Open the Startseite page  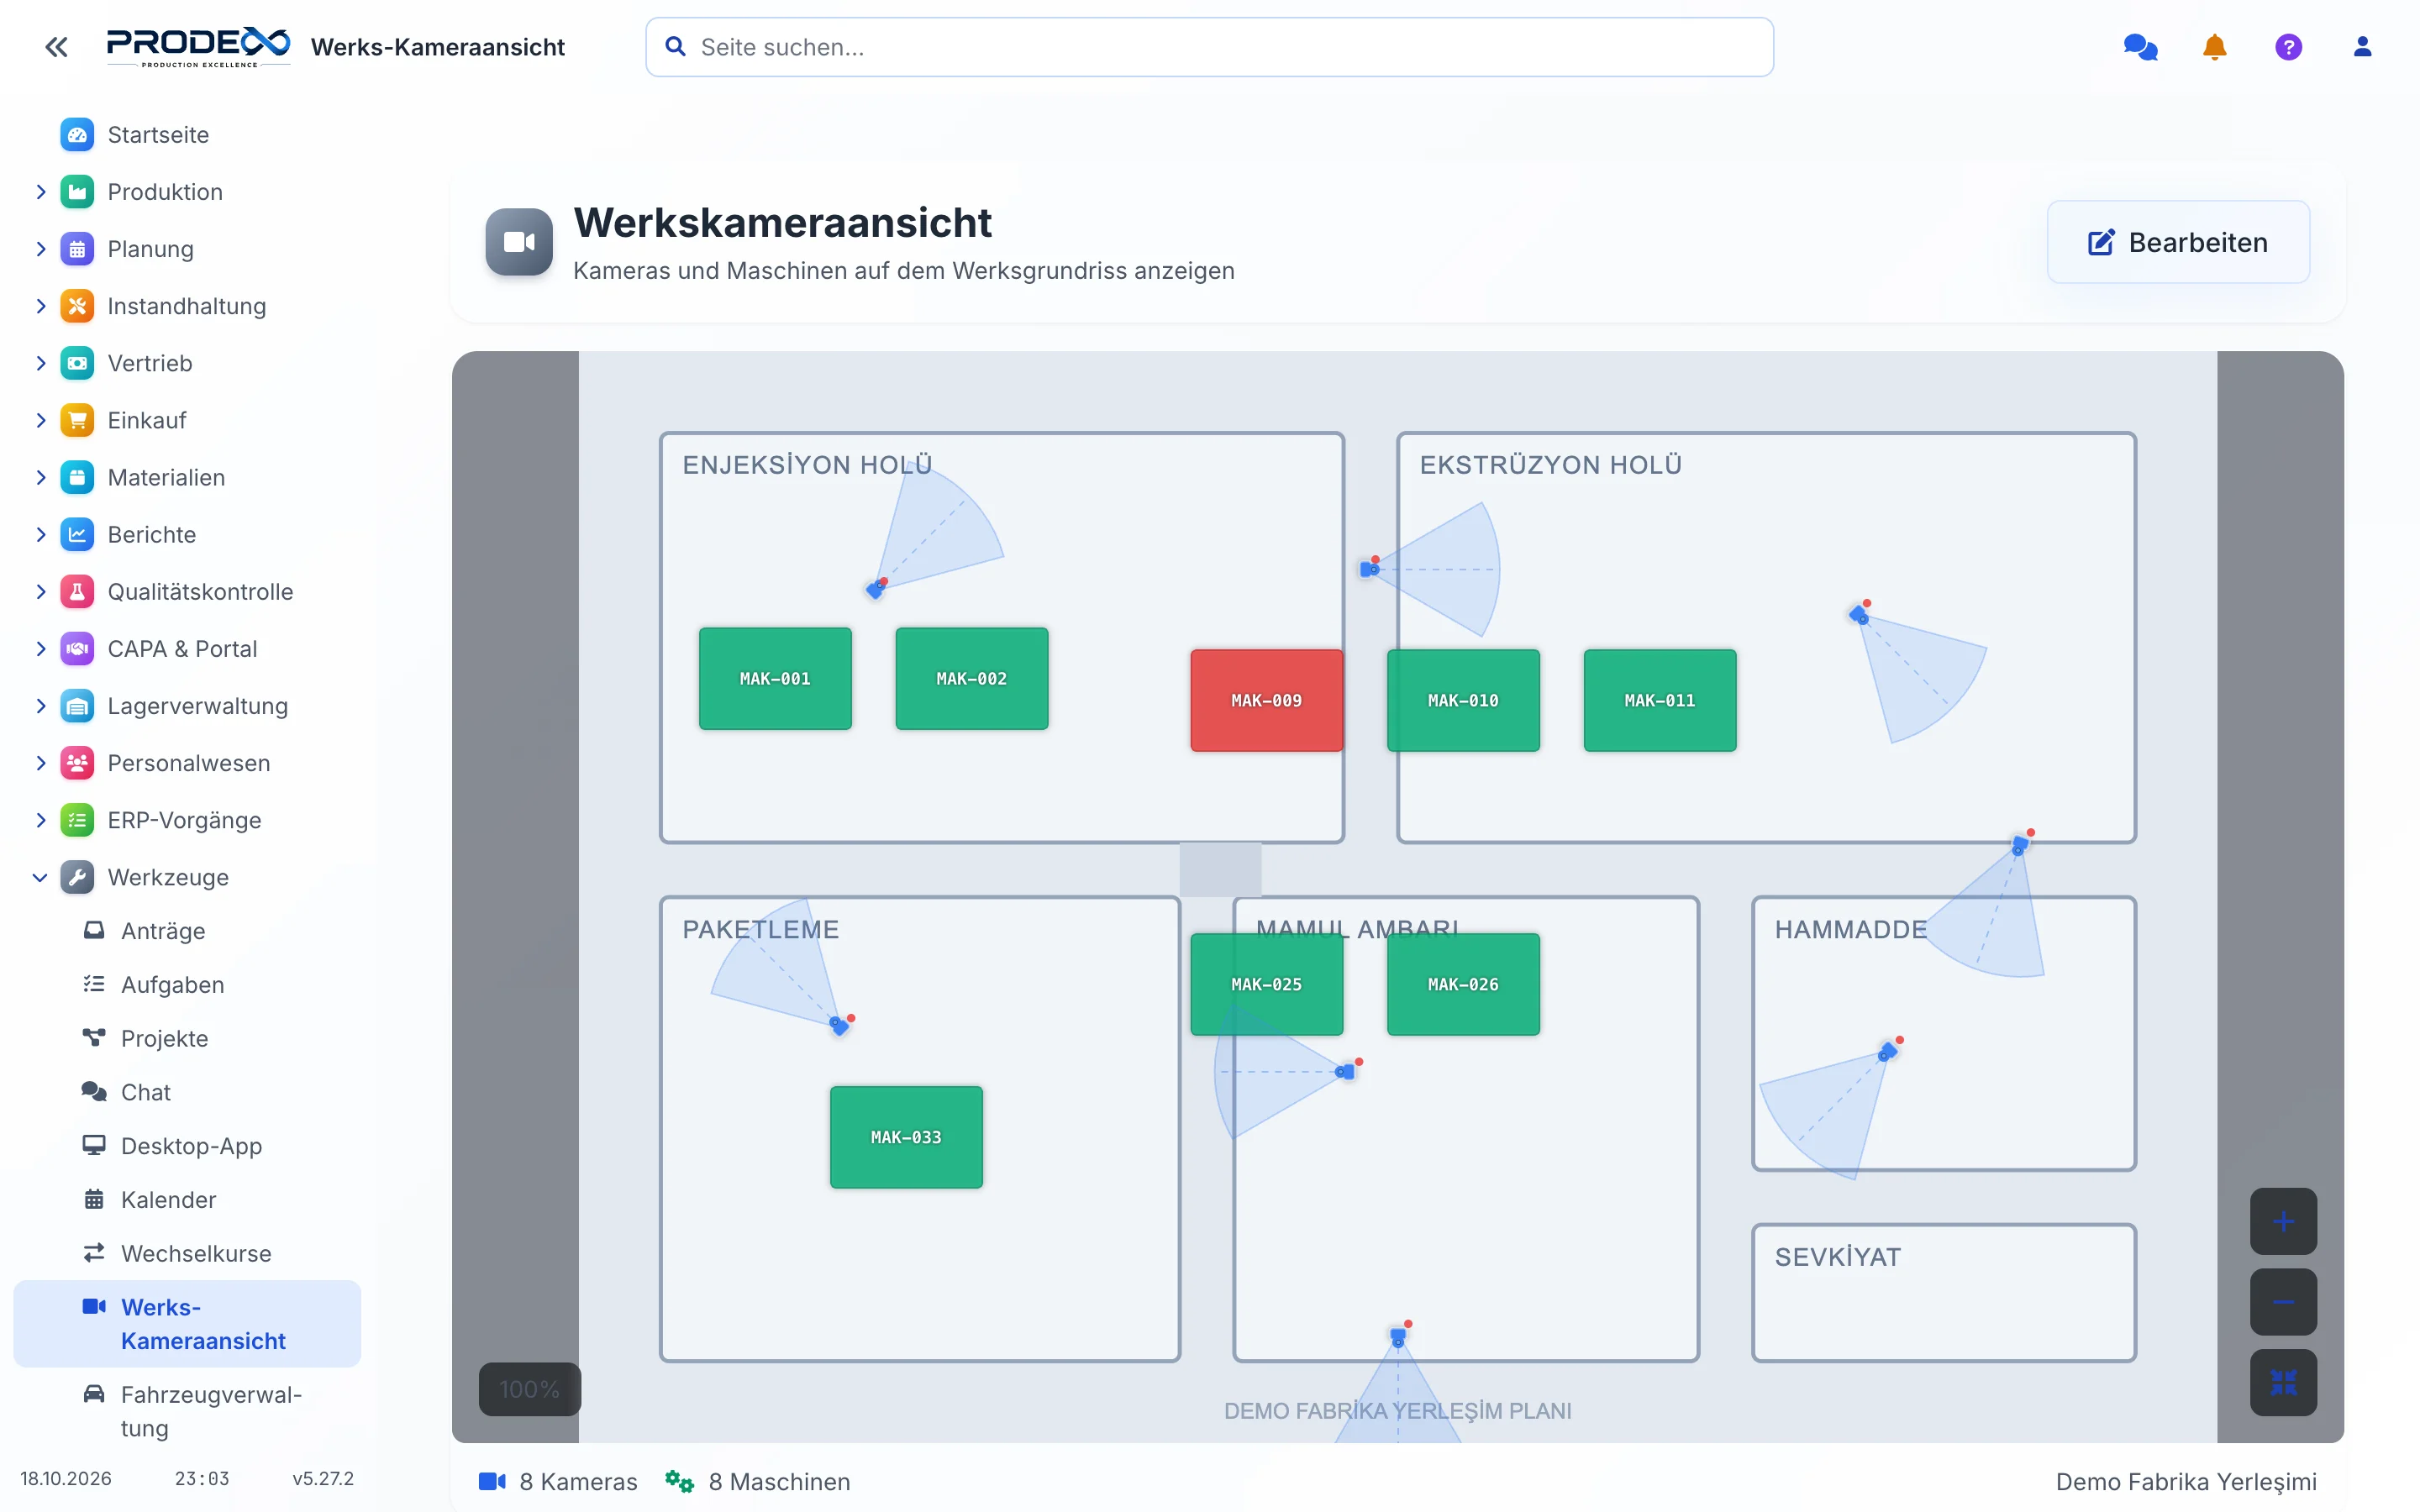[158, 135]
